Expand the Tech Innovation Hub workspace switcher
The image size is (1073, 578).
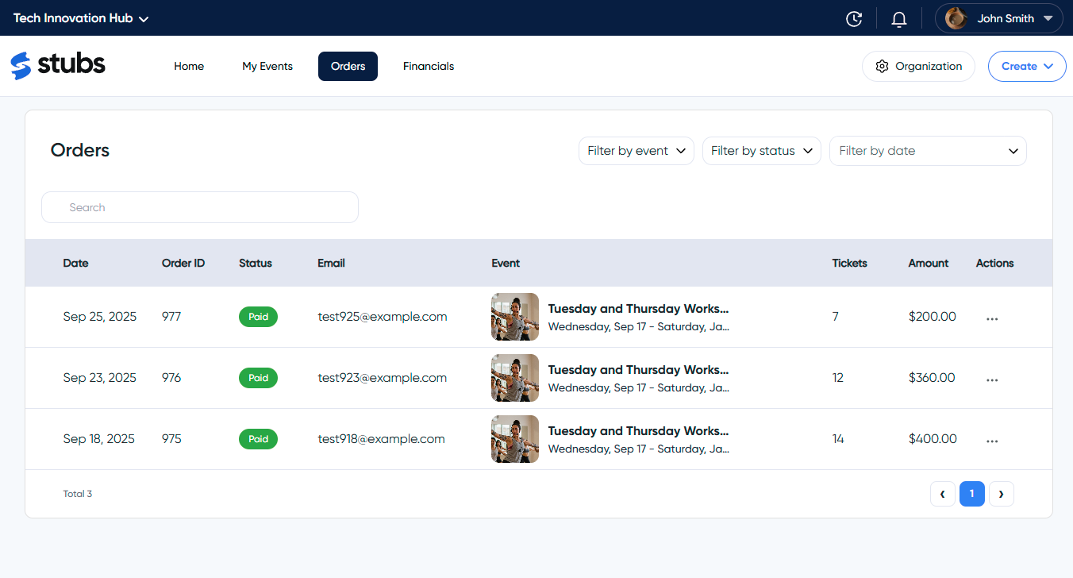point(80,17)
